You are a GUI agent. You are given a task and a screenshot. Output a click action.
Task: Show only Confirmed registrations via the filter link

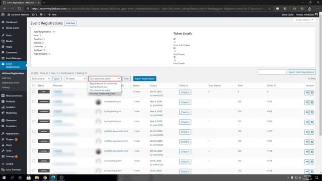point(67,73)
